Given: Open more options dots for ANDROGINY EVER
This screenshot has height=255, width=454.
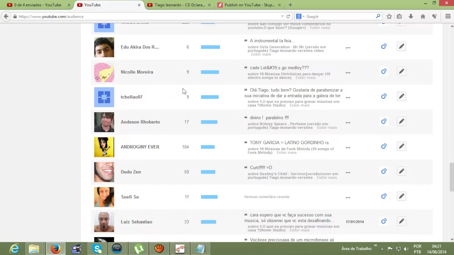Looking at the screenshot, I should tap(348, 148).
